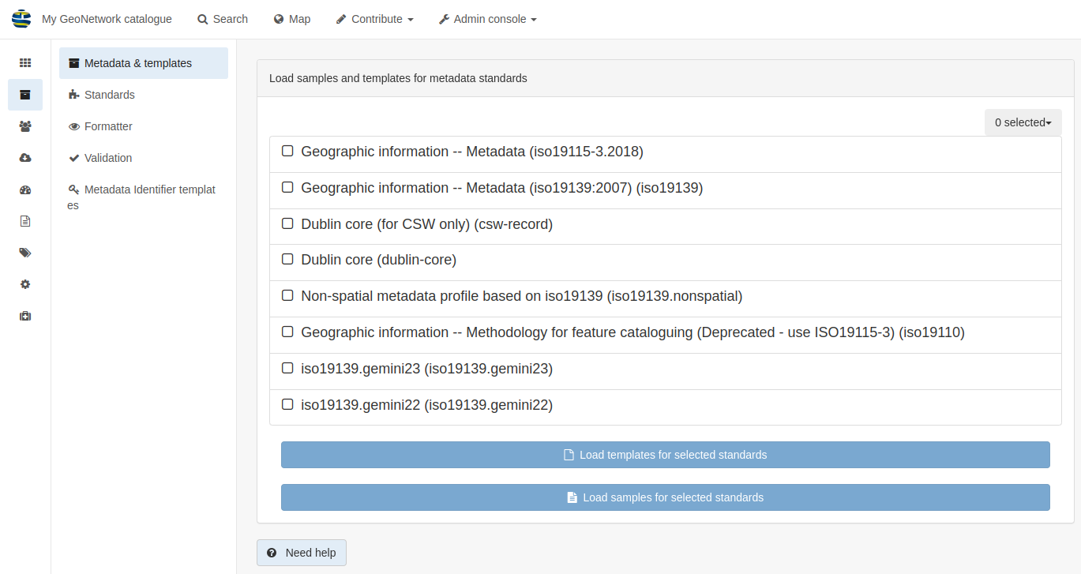The image size is (1081, 574).
Task: Check the iso19139:2007 standard checkbox
Action: [x=287, y=187]
